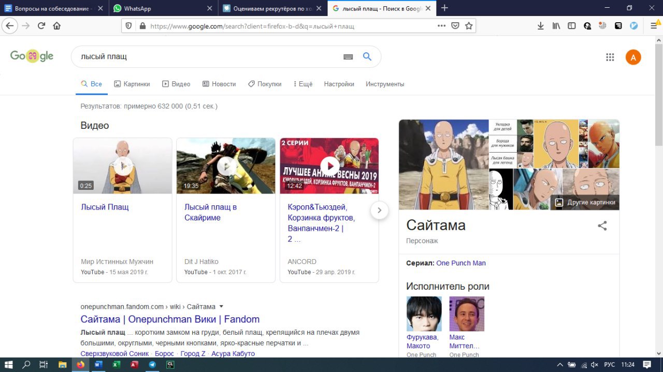This screenshot has height=372, width=663.
Task: Open Макс Миттельман actor photo
Action: pyautogui.click(x=467, y=314)
